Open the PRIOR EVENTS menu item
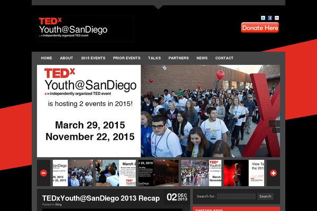 pos(127,58)
